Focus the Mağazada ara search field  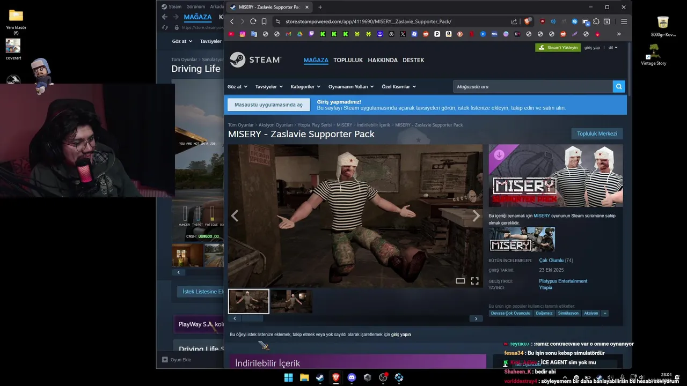point(533,86)
